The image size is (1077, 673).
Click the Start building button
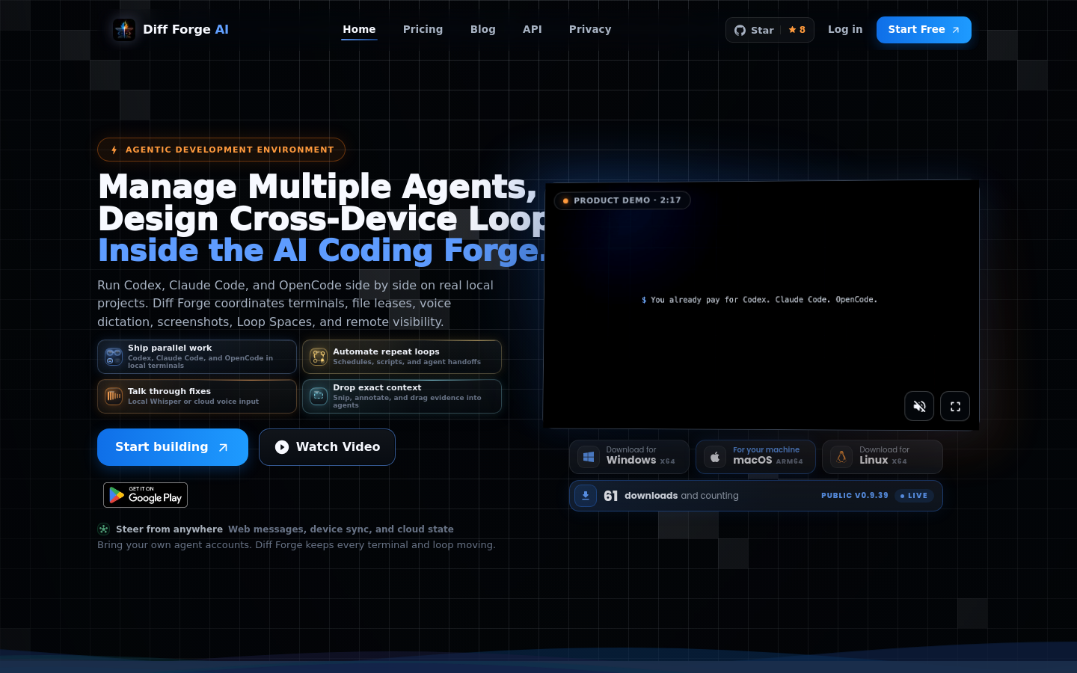[173, 447]
